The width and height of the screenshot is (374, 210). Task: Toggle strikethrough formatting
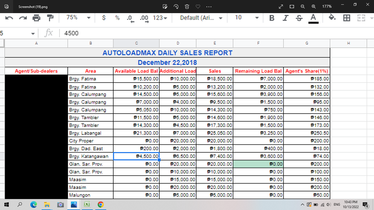pyautogui.click(x=299, y=18)
